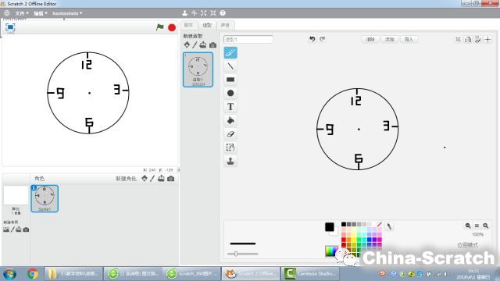Viewport: 500px width, 281px height.
Task: Select the Brush tool in paint editor
Action: click(x=230, y=52)
